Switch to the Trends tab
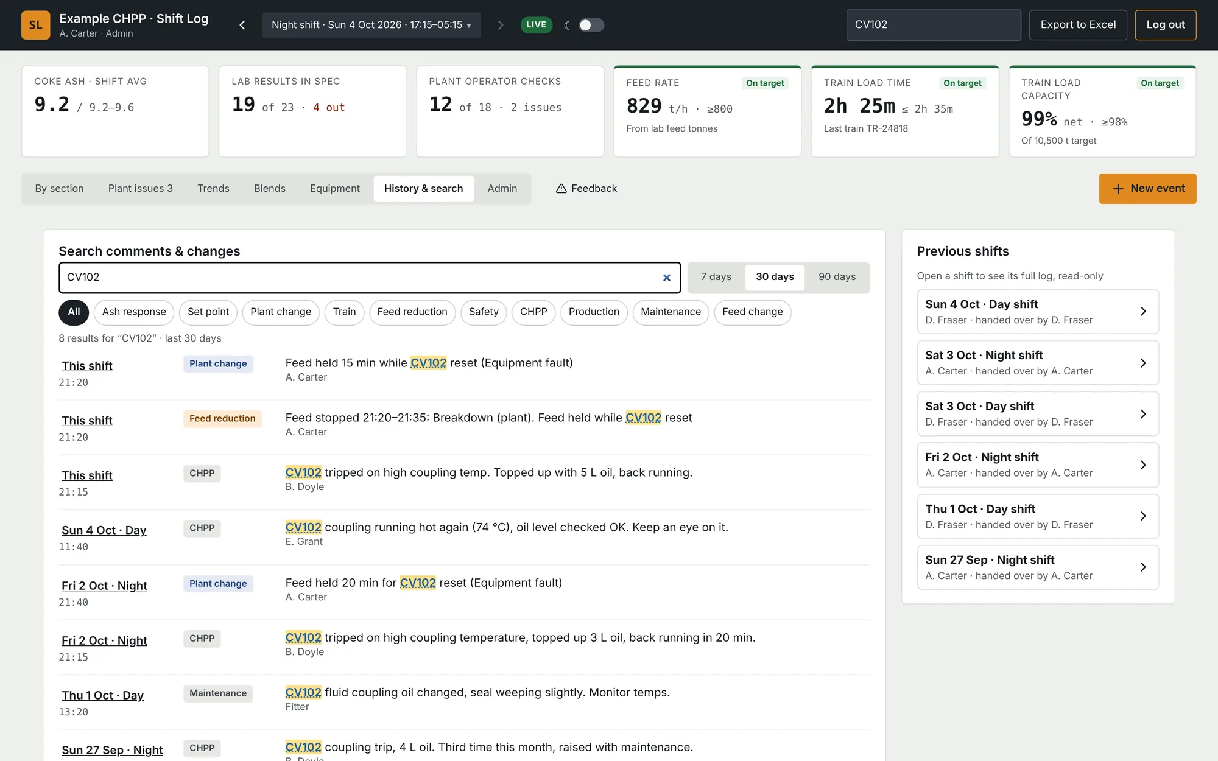Viewport: 1218px width, 761px height. tap(213, 189)
